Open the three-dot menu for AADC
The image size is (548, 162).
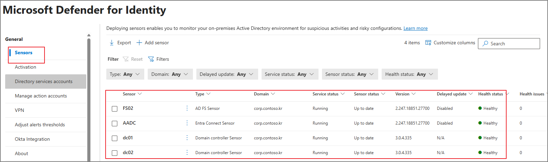(x=187, y=123)
